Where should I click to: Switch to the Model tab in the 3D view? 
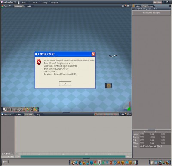[28, 6]
